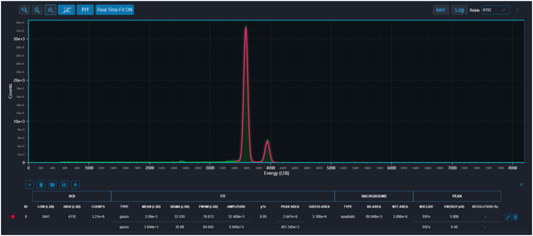Click the chi-square value 0.05
This screenshot has height=236, width=533.
(263, 216)
